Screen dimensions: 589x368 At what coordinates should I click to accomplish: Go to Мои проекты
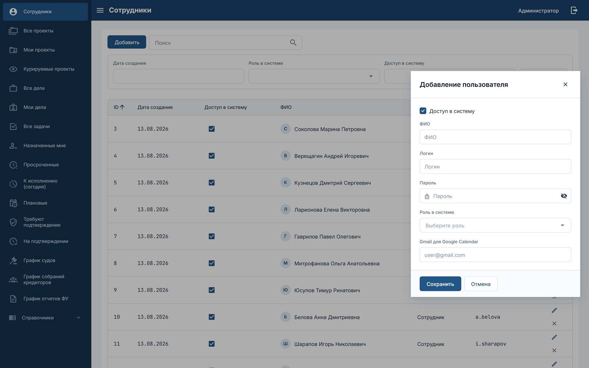(x=45, y=50)
